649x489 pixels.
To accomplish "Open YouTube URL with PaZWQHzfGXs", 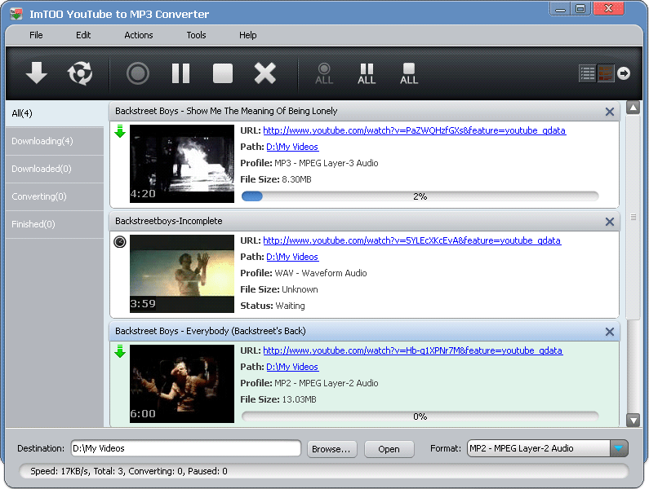I will click(415, 130).
